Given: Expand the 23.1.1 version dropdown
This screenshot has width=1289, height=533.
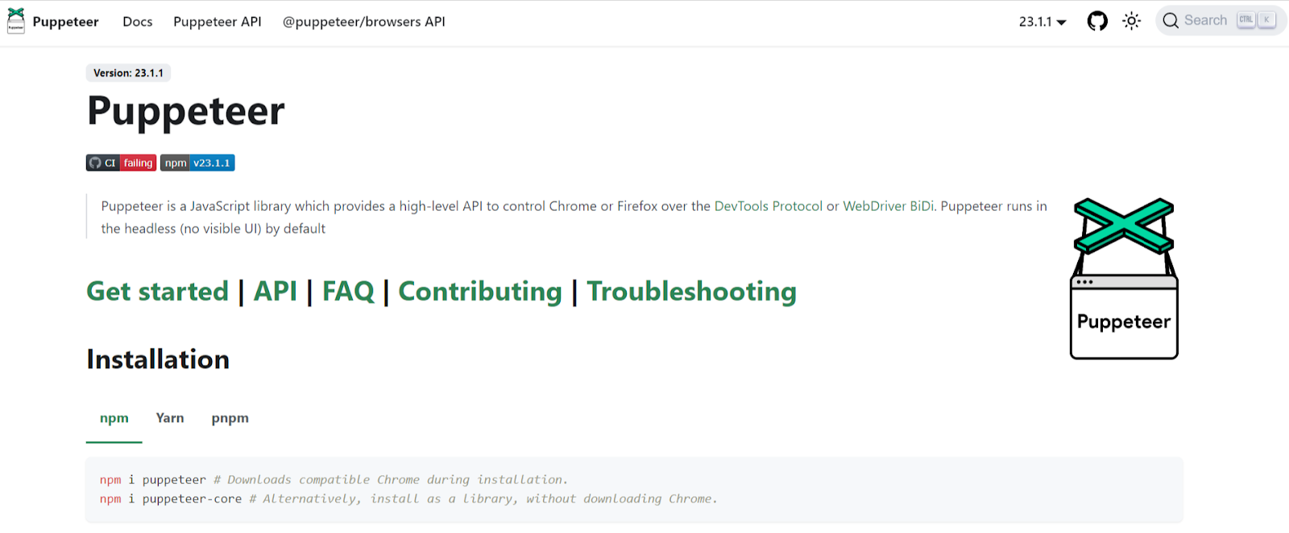Looking at the screenshot, I should coord(1042,22).
